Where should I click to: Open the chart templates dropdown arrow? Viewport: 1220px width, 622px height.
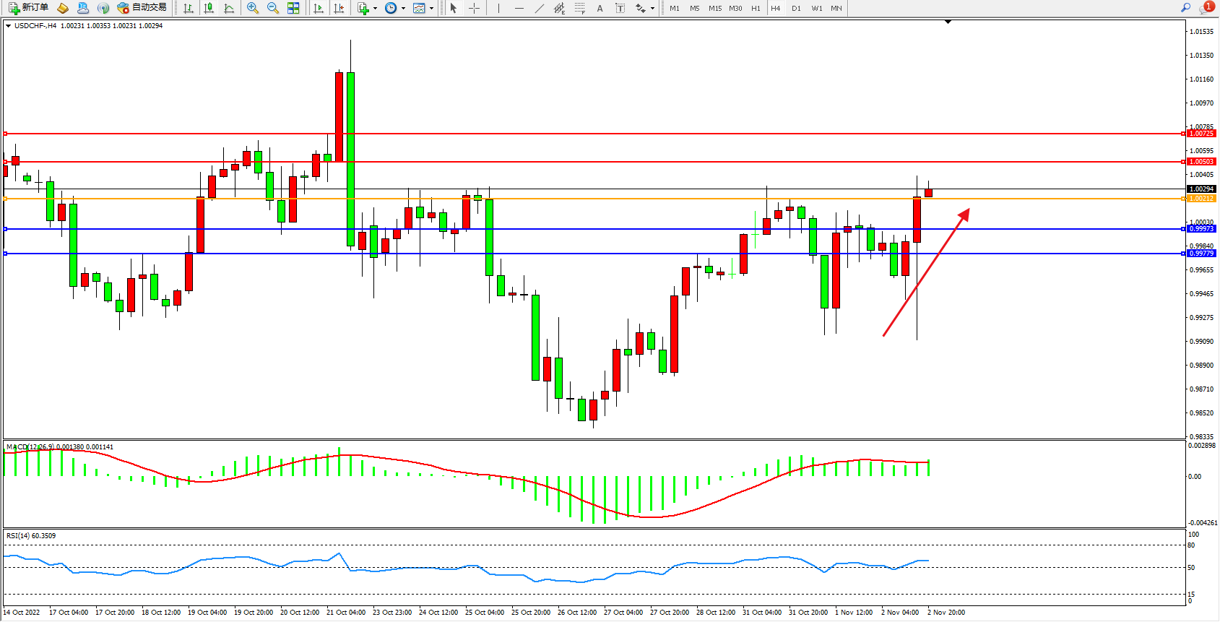[432, 9]
